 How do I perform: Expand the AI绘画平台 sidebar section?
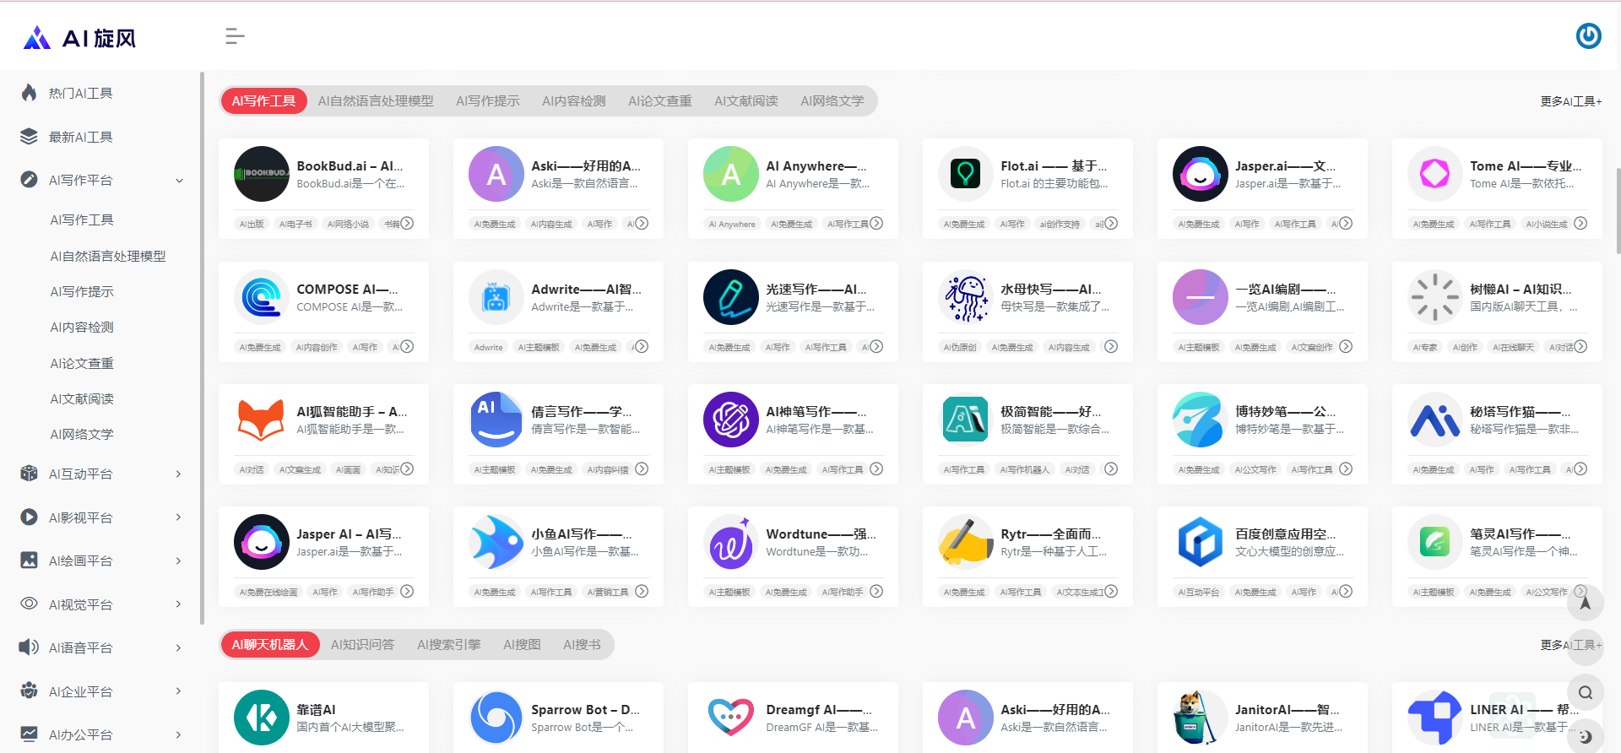(x=179, y=561)
